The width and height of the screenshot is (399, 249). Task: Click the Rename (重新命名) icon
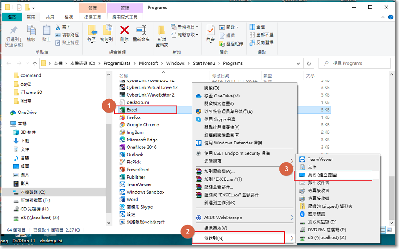pos(141,30)
